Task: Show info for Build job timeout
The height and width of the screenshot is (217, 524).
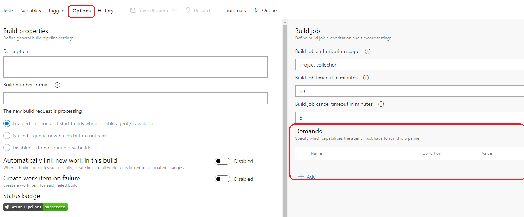Action: (x=366, y=78)
